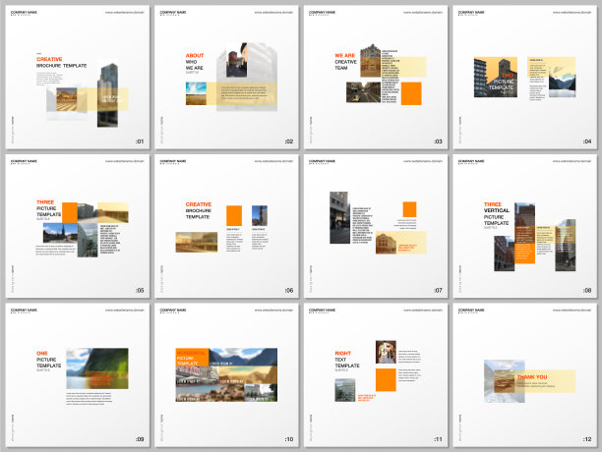The image size is (602, 452).
Task: Click the Creative Brochure Template title on page 01
Action: (62, 62)
